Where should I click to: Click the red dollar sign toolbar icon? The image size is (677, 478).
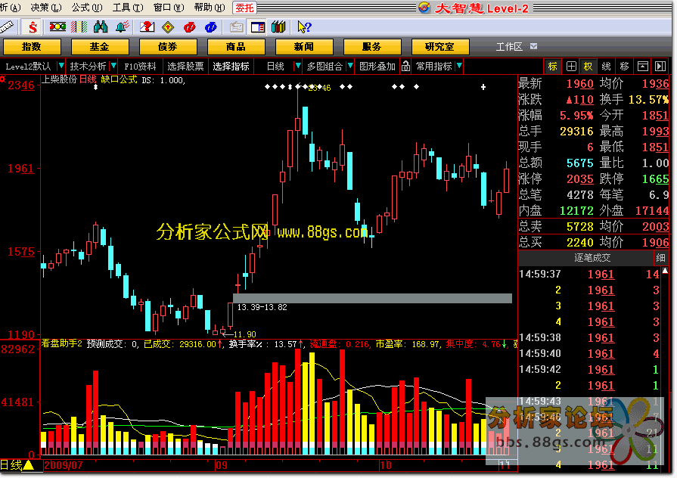tap(33, 27)
